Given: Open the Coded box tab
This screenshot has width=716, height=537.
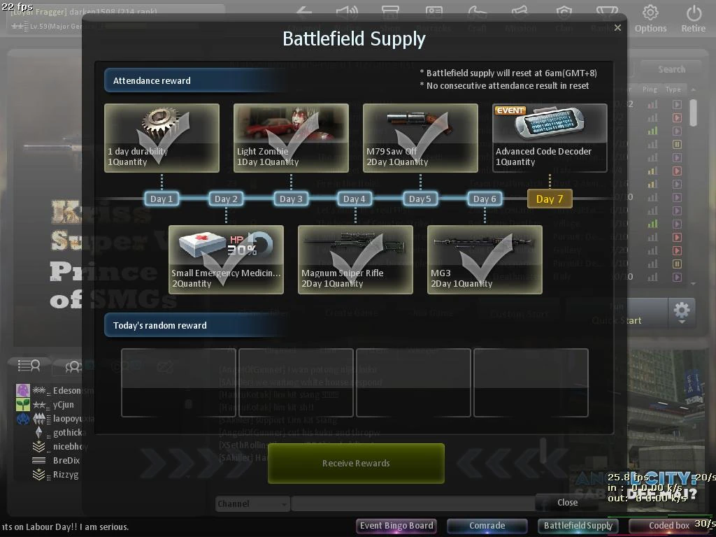Looking at the screenshot, I should 669,526.
